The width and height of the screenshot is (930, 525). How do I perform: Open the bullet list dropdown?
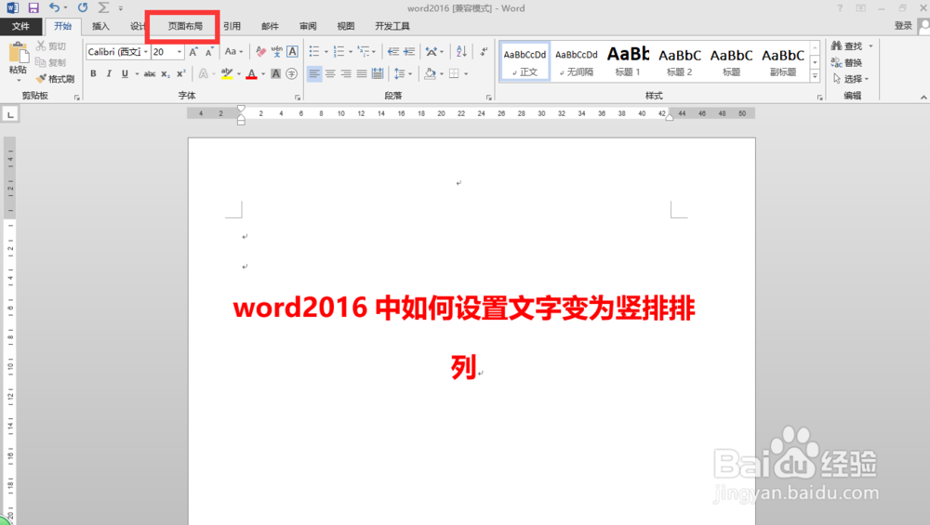tap(326, 52)
